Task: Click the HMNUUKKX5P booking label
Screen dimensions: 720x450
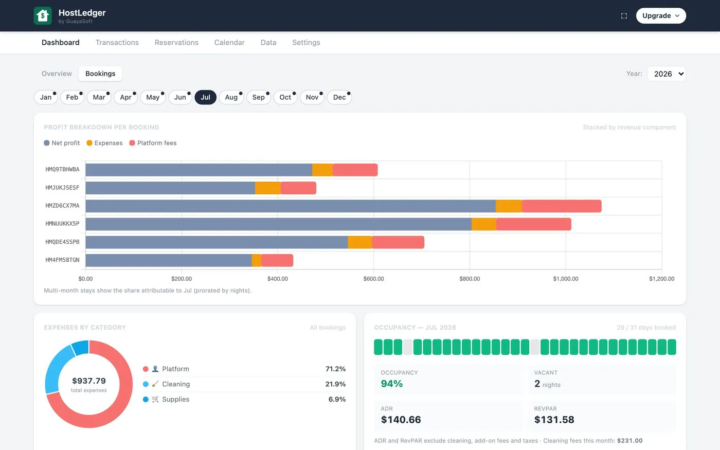Action: point(62,224)
